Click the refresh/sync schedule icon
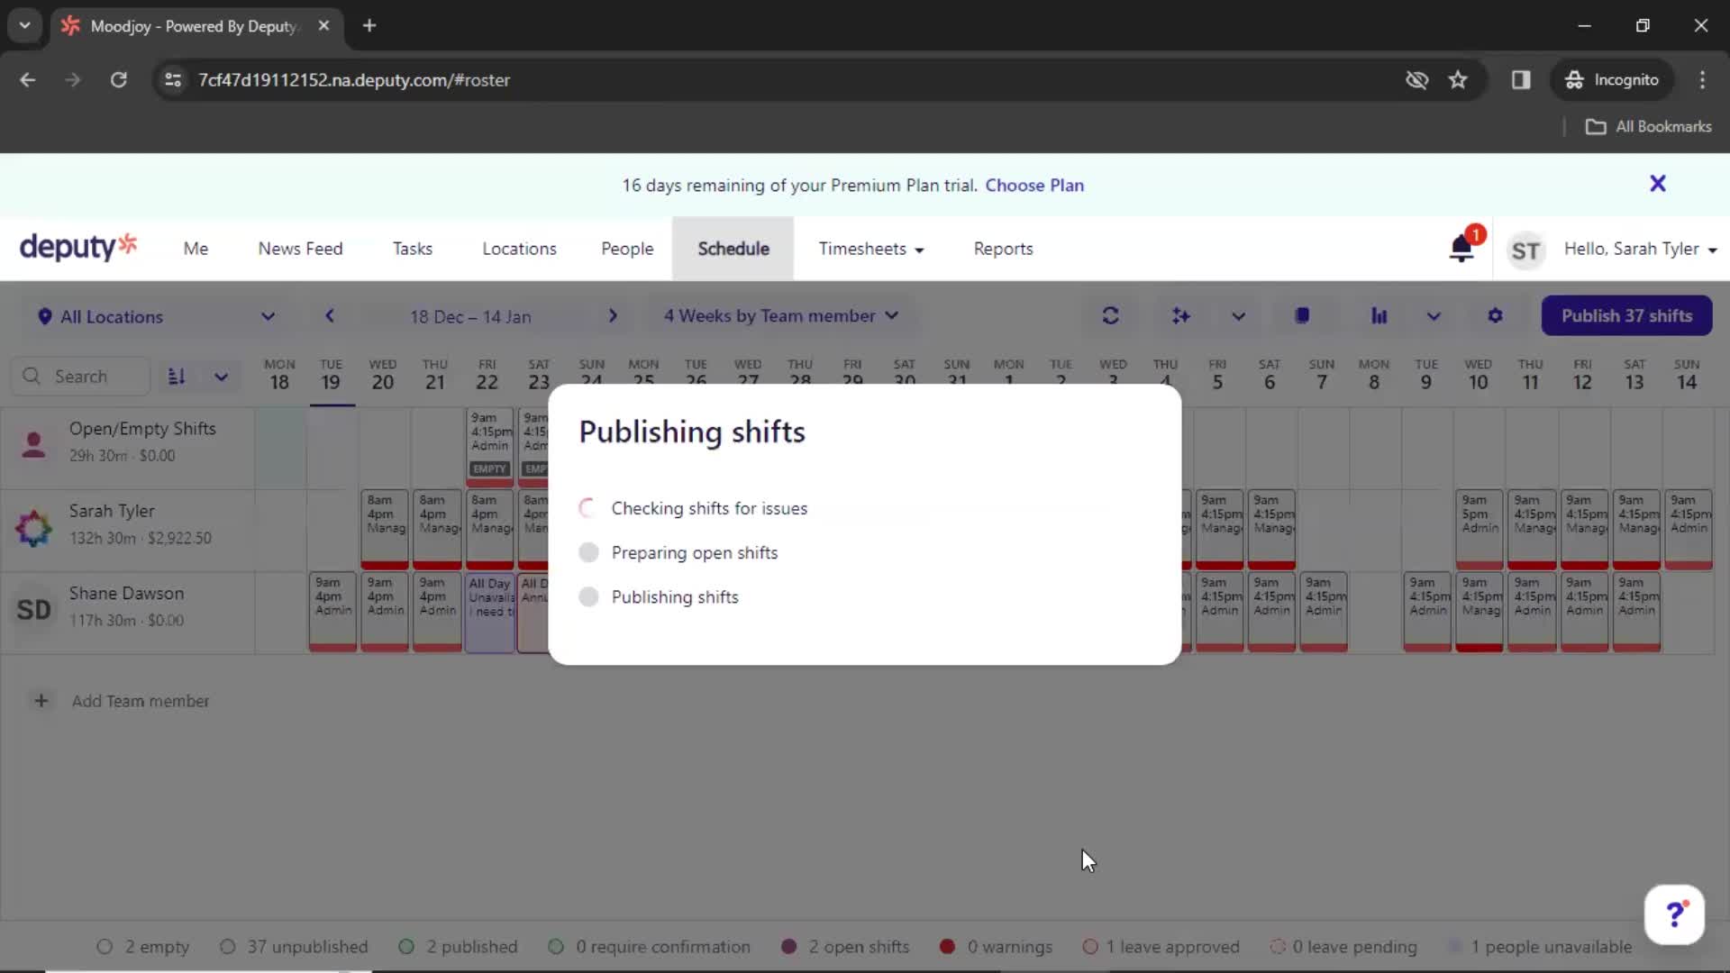The width and height of the screenshot is (1730, 973). (x=1112, y=314)
